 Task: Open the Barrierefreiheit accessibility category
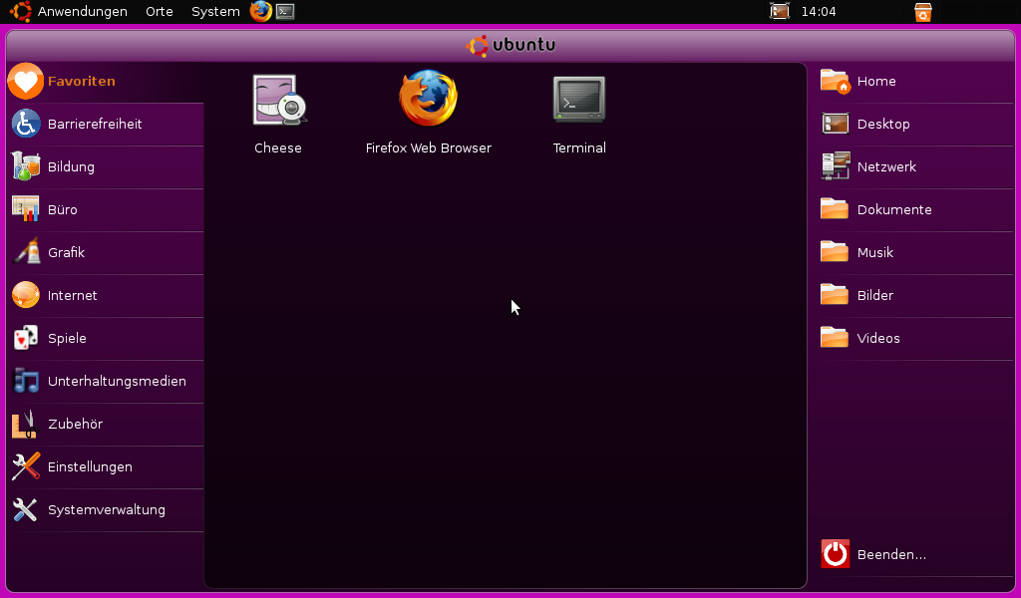106,125
